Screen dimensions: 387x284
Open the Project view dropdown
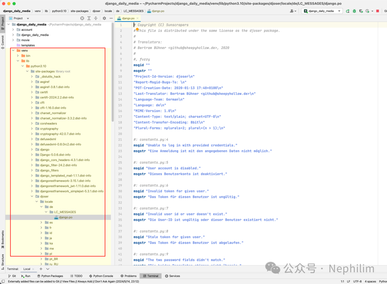pyautogui.click(x=28, y=19)
